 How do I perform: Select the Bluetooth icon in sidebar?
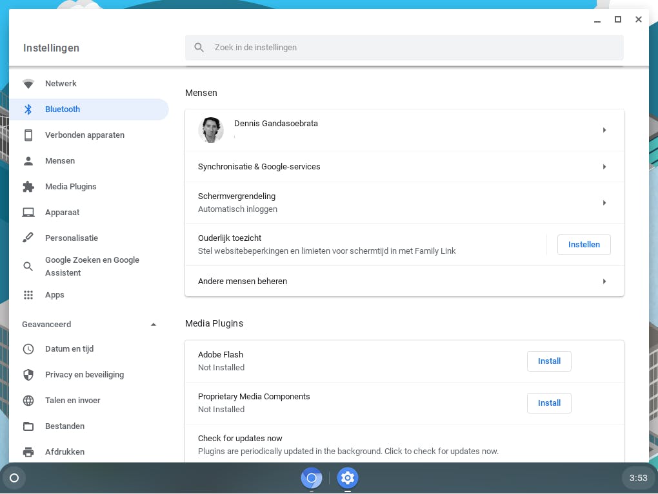click(x=28, y=109)
